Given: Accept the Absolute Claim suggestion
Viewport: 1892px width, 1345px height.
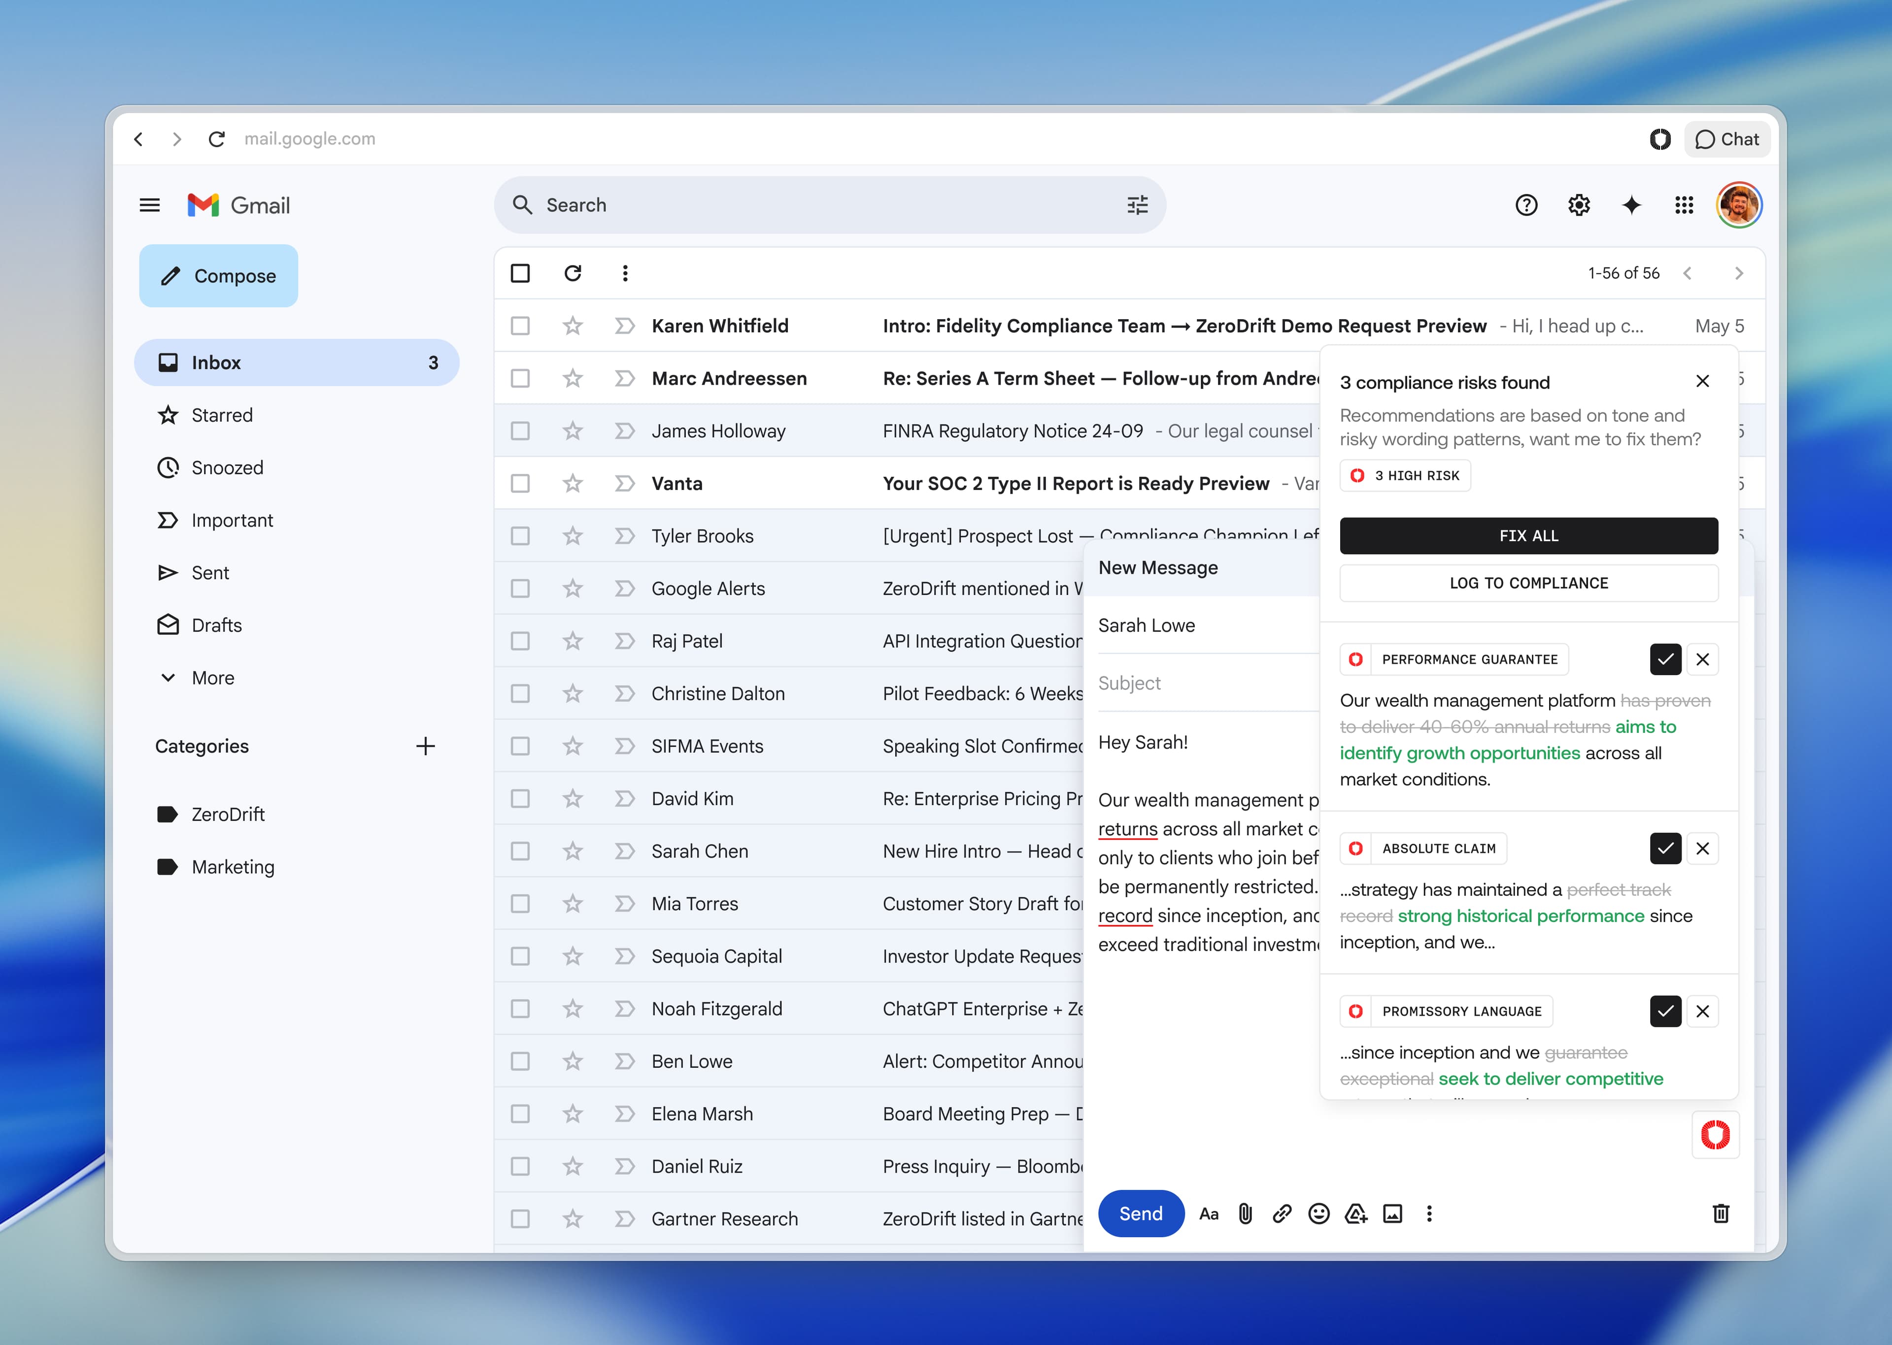Looking at the screenshot, I should coord(1665,848).
